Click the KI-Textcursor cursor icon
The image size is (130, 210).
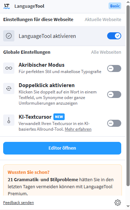pyautogui.click(x=9, y=120)
